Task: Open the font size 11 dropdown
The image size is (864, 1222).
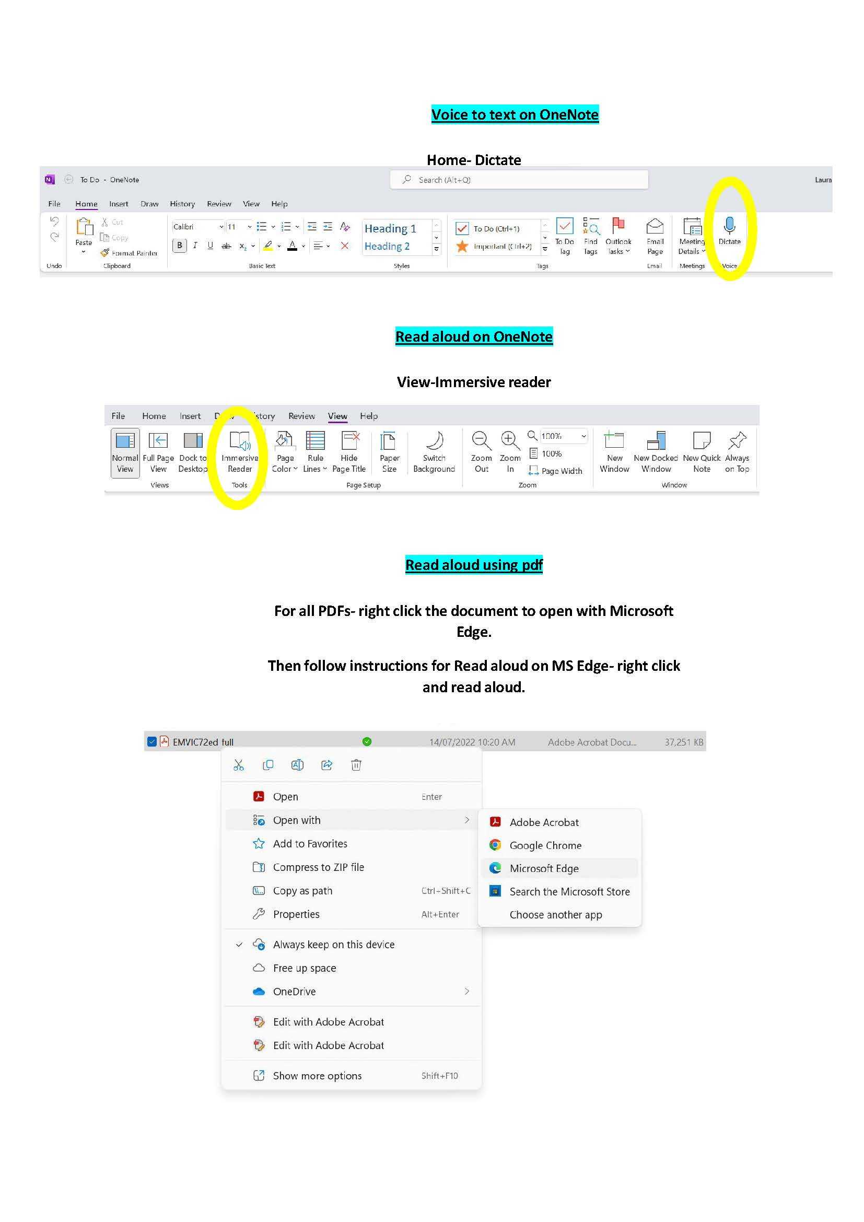Action: 249,227
